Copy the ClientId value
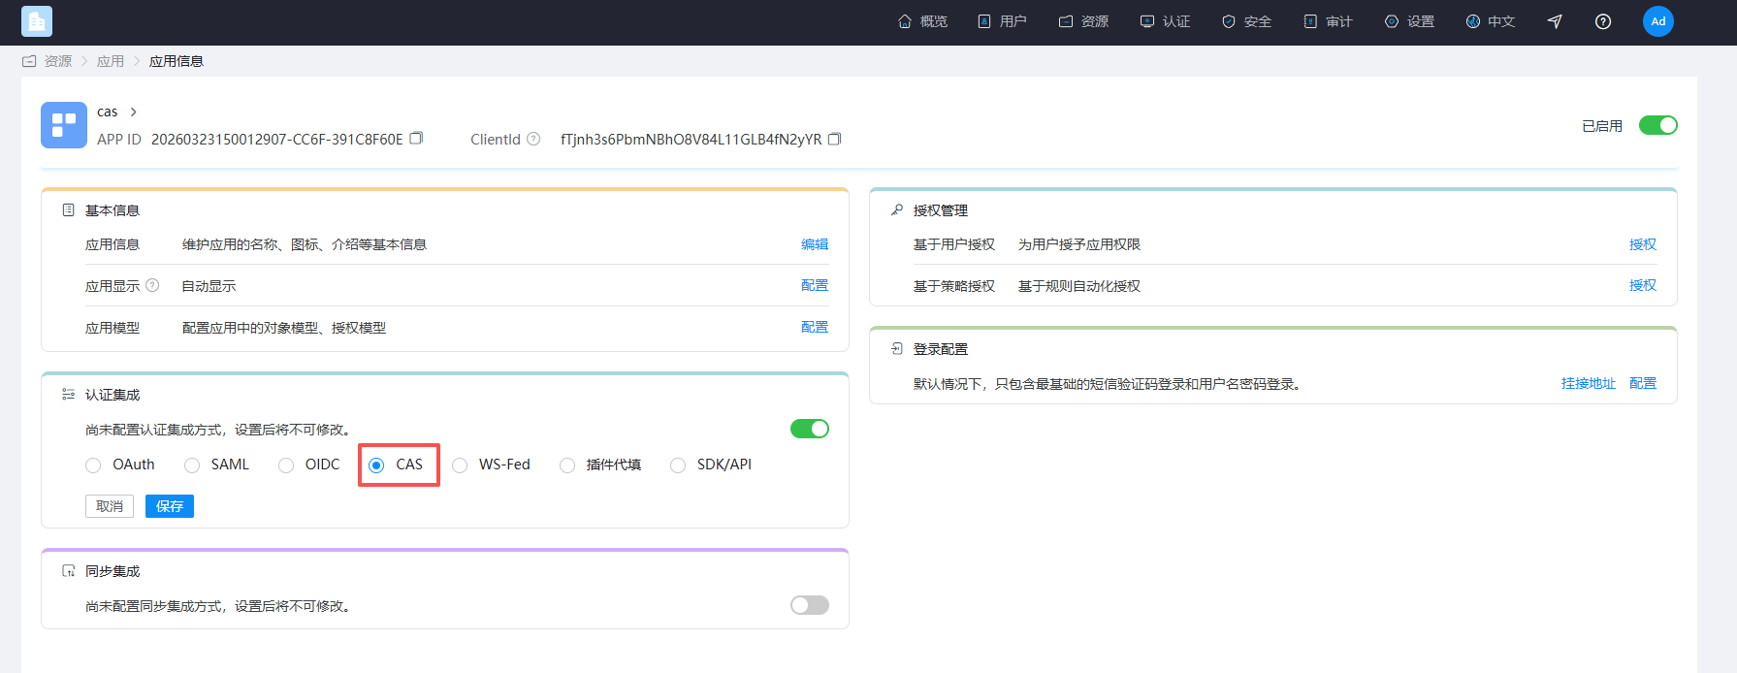The width and height of the screenshot is (1737, 673). [x=834, y=139]
